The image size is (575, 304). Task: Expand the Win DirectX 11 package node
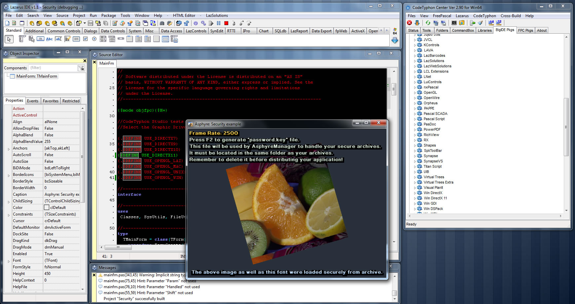point(415,198)
